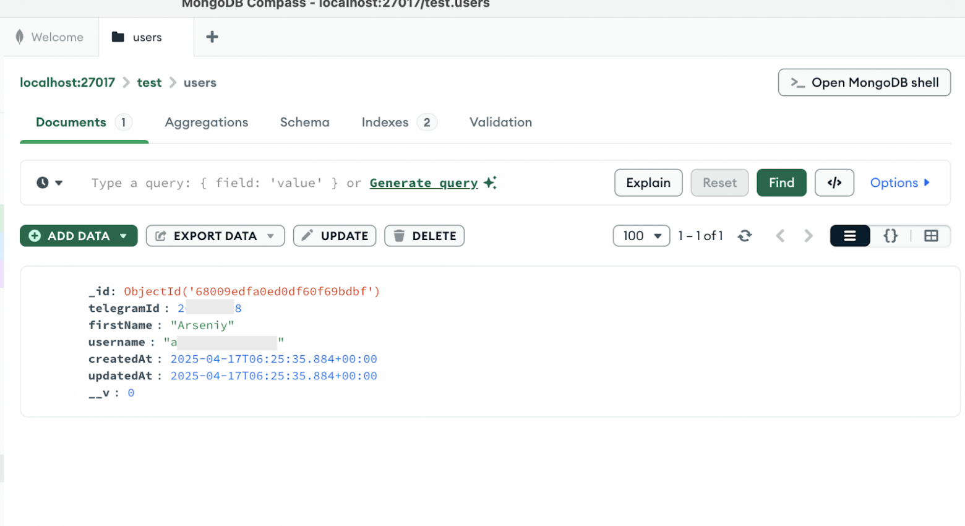Viewport: 965px width, 526px height.
Task: Open the Documents tab
Action: (84, 123)
